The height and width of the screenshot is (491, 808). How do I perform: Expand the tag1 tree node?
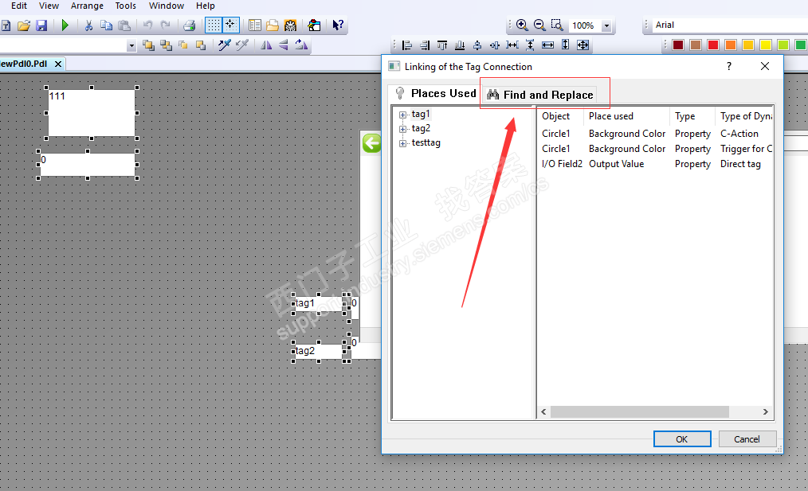click(403, 115)
